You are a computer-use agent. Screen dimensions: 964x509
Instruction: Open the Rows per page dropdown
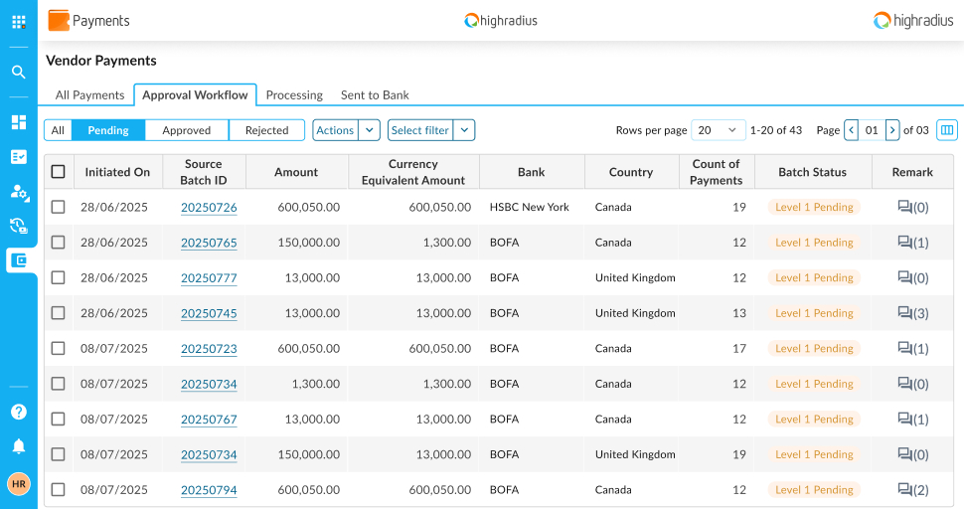718,130
